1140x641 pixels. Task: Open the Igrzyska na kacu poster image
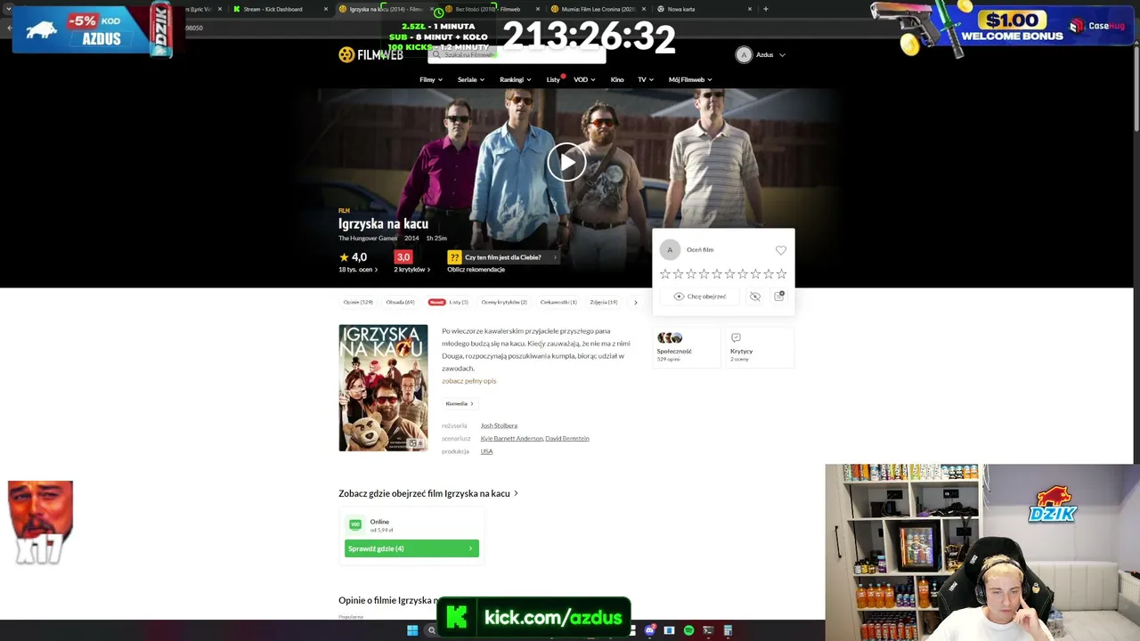click(x=383, y=388)
